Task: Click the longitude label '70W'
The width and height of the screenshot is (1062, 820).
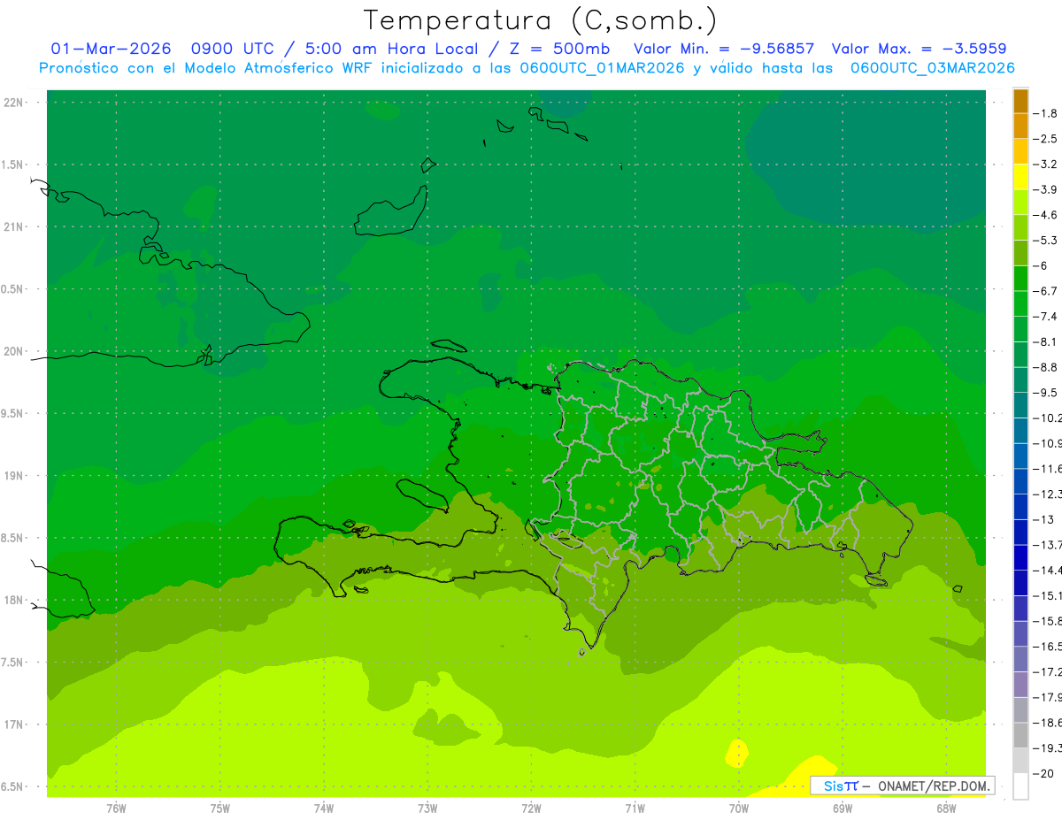Action: (739, 809)
